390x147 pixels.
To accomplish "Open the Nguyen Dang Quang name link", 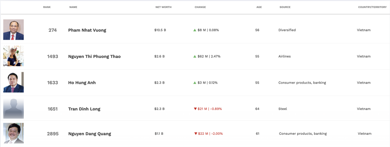I will pyautogui.click(x=89, y=134).
